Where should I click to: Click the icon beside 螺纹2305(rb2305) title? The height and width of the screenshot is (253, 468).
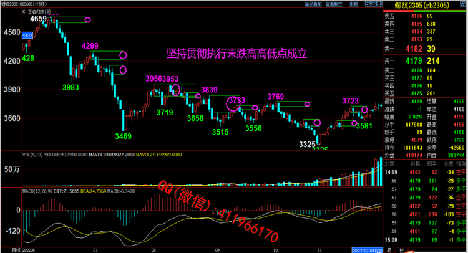464,5
